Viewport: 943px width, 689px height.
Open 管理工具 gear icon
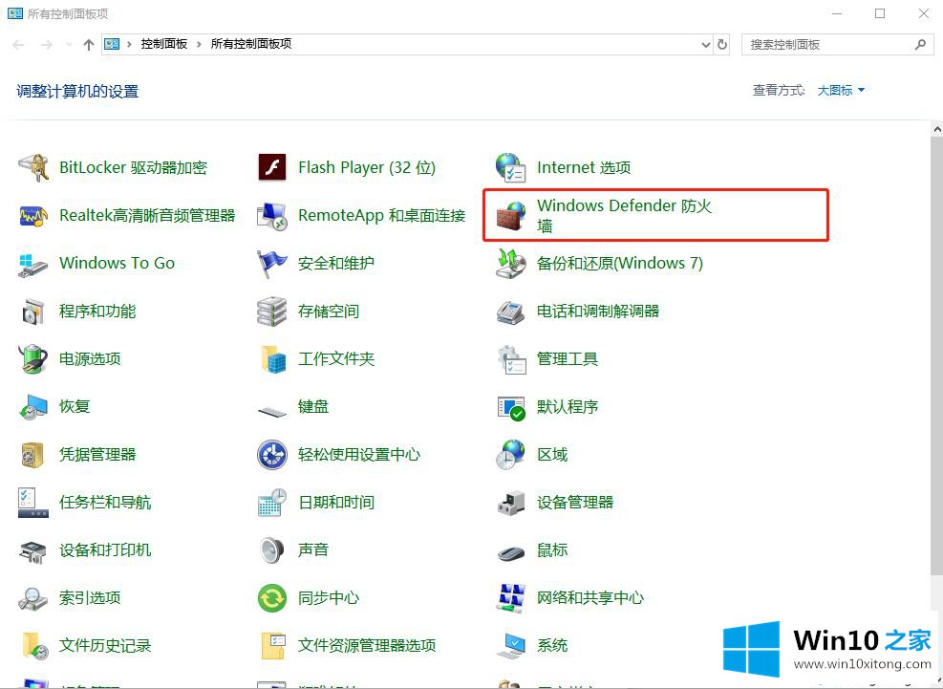[512, 358]
